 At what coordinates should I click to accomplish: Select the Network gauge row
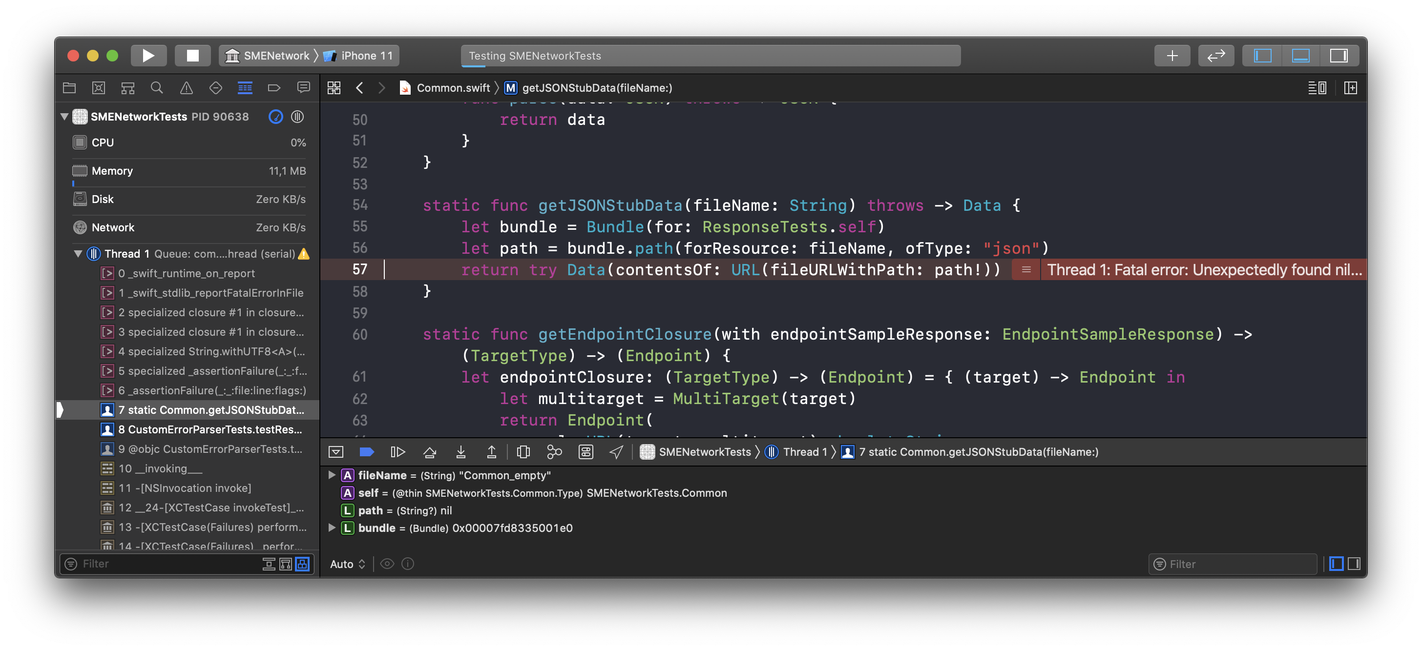tap(189, 227)
